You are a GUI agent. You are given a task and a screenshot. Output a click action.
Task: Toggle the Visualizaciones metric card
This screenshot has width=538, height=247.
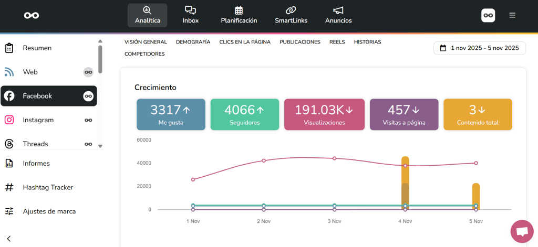click(324, 114)
